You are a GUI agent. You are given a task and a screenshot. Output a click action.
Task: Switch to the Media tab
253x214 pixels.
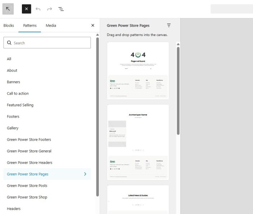(51, 26)
